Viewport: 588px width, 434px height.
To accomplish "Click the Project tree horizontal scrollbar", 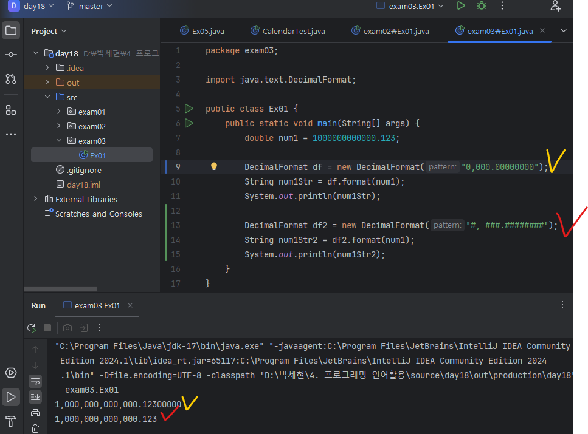I will 60,289.
